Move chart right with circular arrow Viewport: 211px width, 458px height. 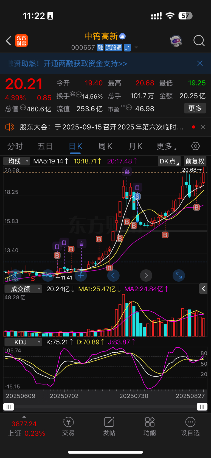pos(146,275)
